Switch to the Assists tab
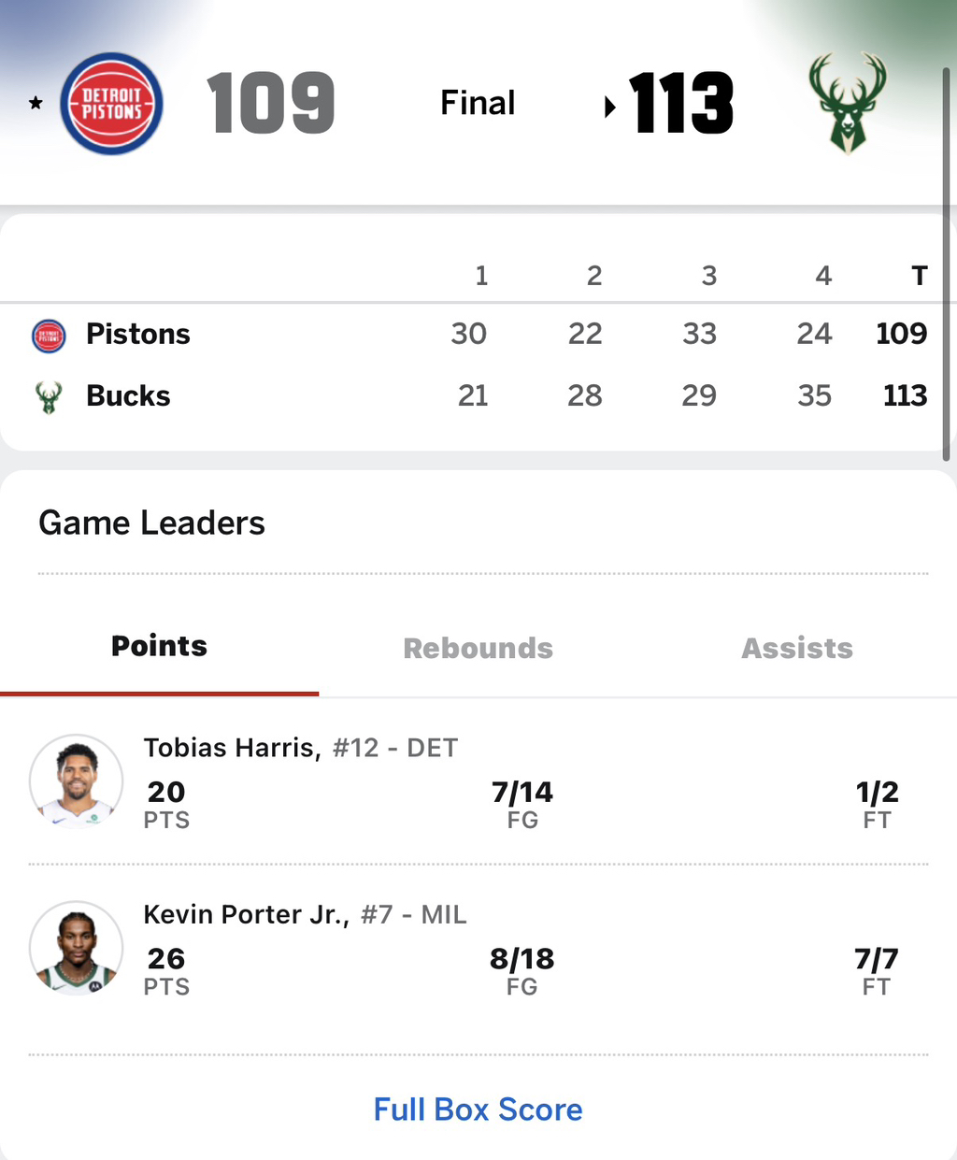Viewport: 957px width, 1160px height. coord(797,649)
